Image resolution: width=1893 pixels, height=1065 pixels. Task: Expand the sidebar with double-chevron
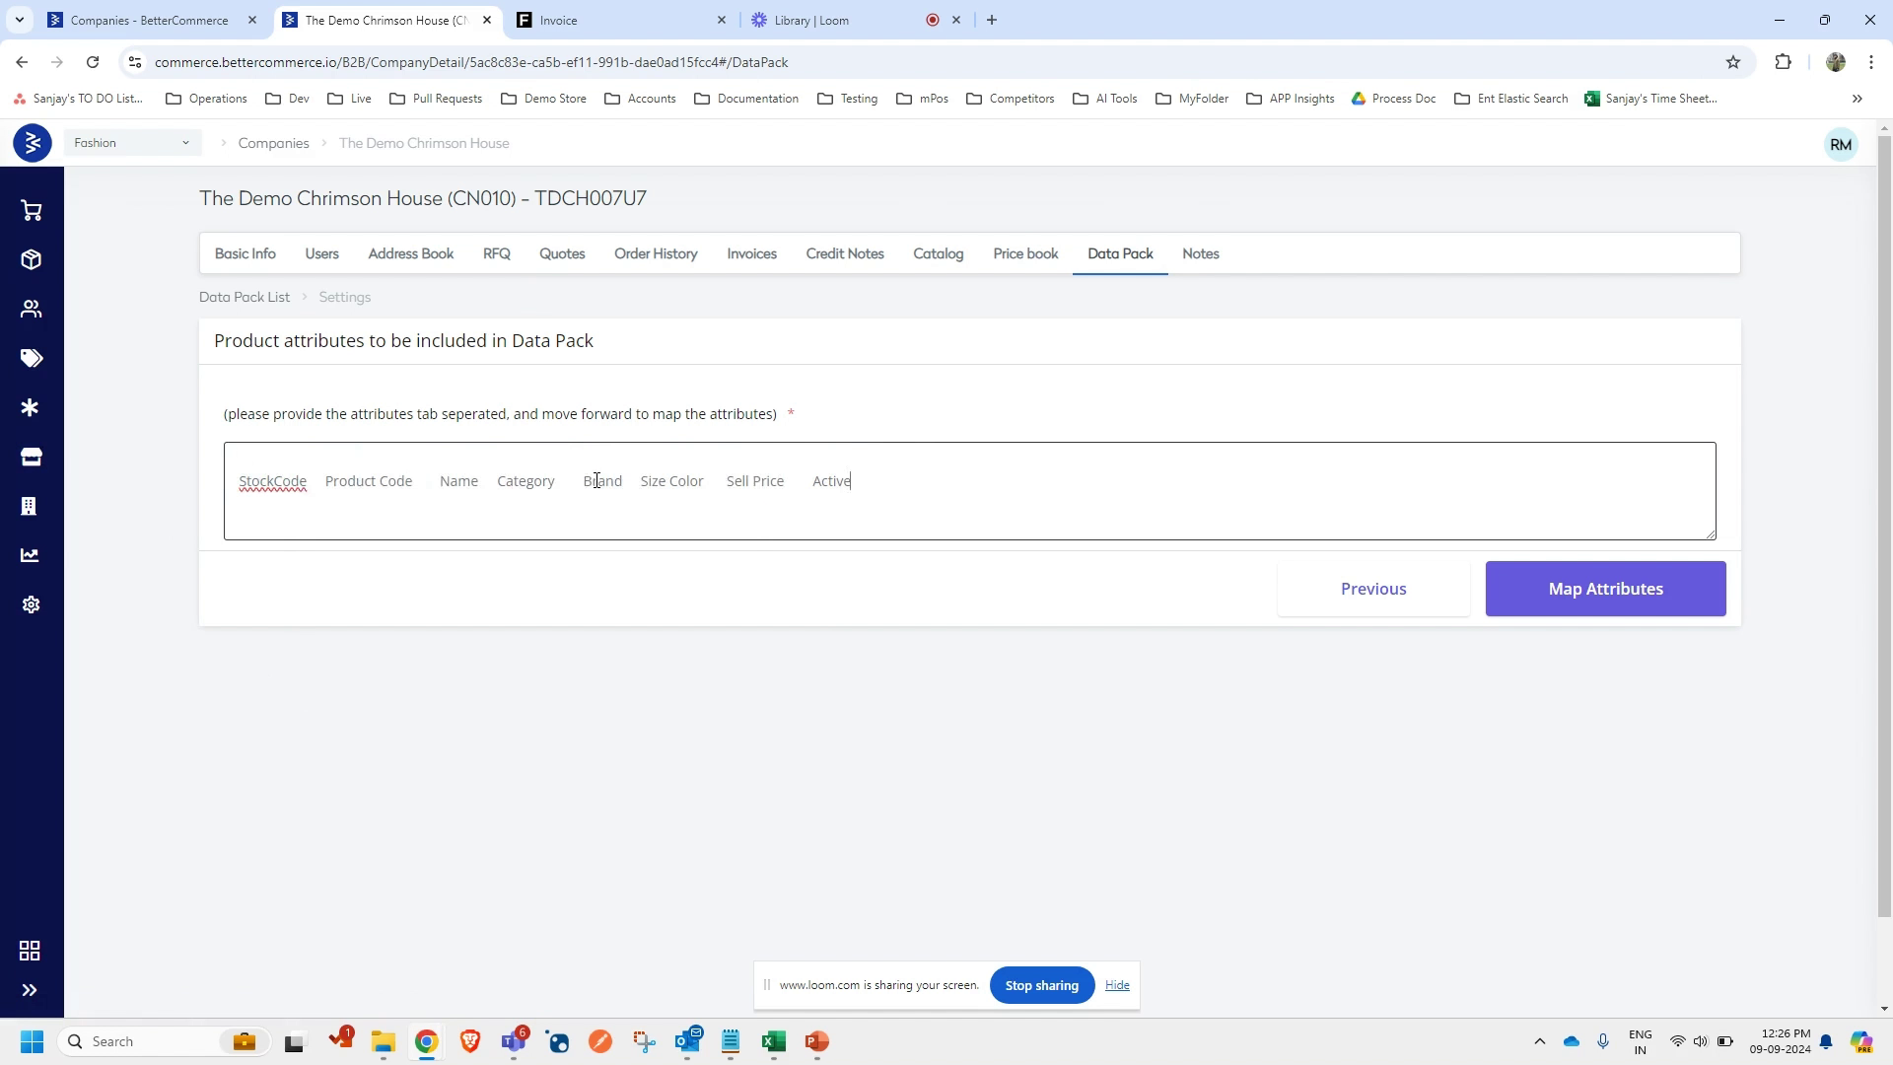30,990
